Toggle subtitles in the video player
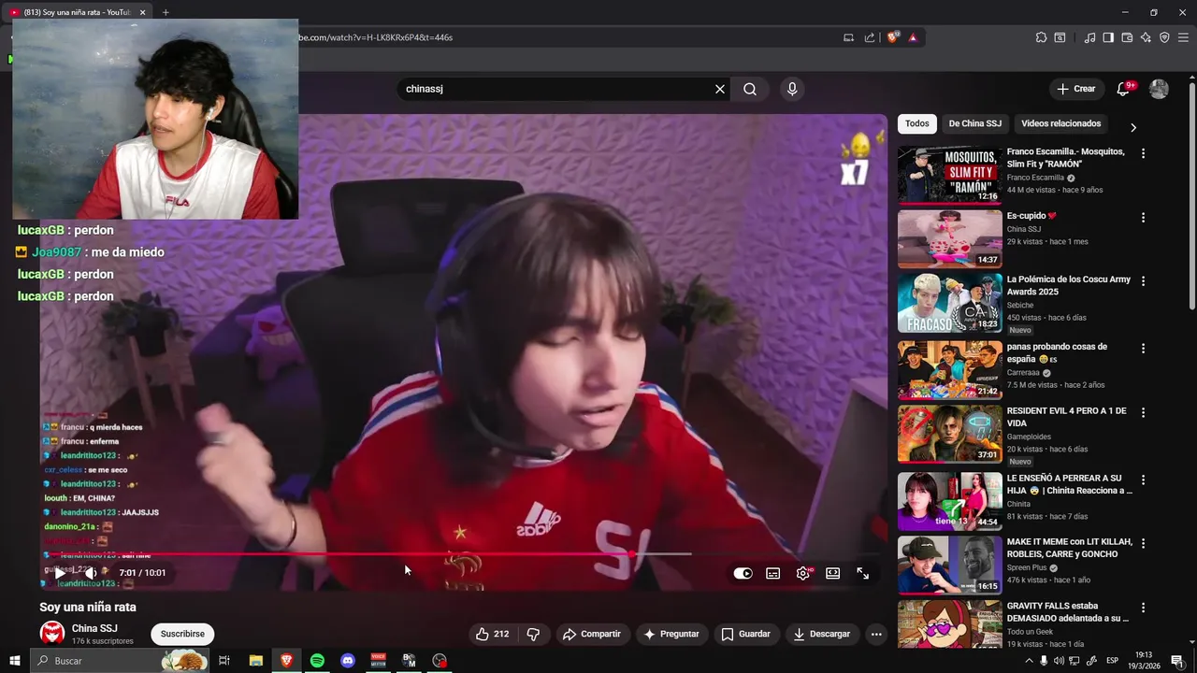The image size is (1197, 673). tap(773, 573)
